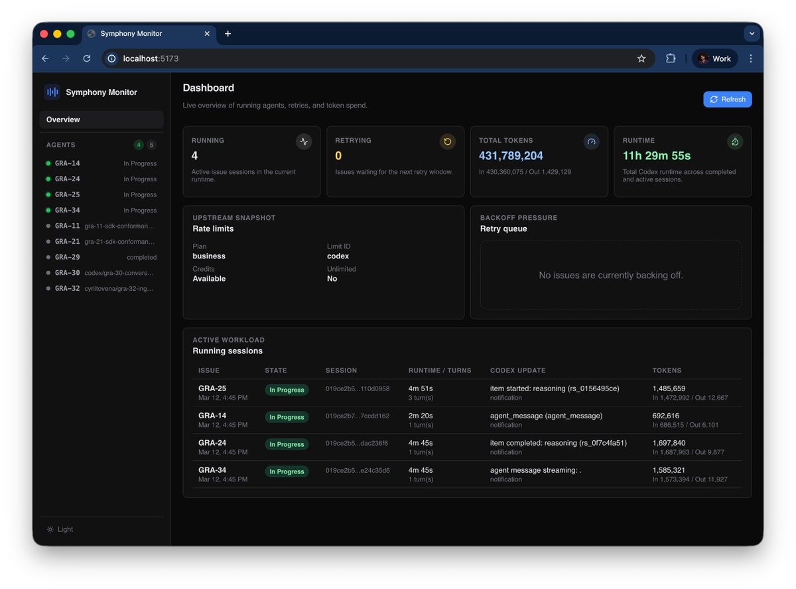Screen dimensions: 796x589
Task: Select the Overview sidebar item
Action: (x=101, y=120)
